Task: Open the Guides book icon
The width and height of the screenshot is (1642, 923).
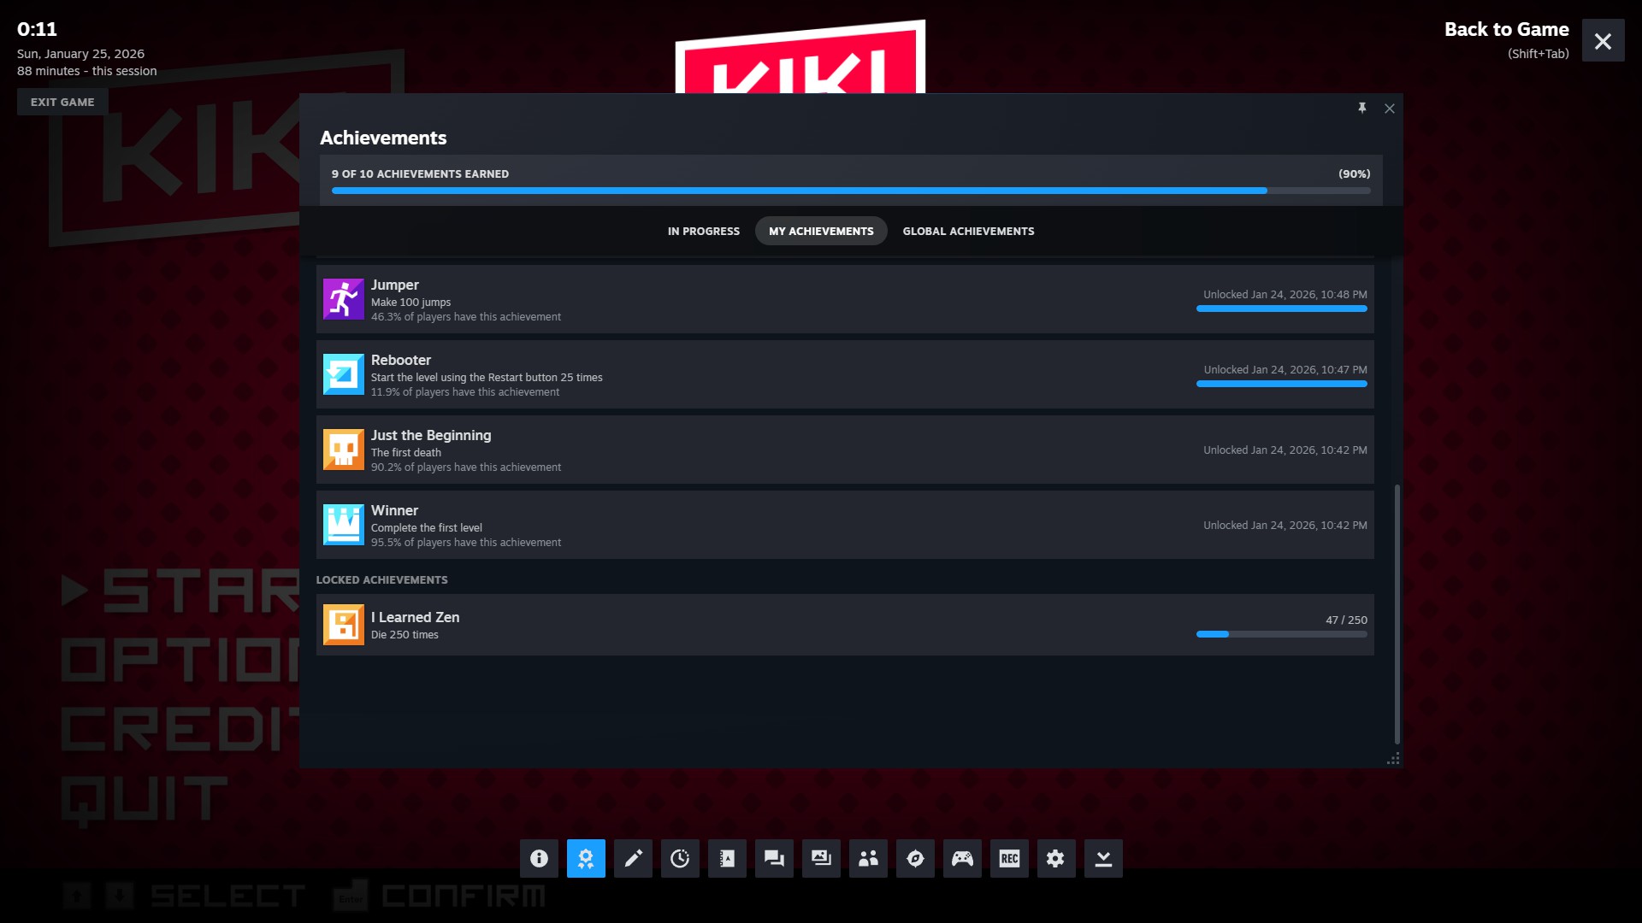Action: (x=727, y=858)
